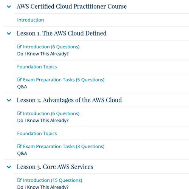189x189 pixels.
Task: Collapse Lesson 3 Core AWS Services chevron
Action: (9, 167)
